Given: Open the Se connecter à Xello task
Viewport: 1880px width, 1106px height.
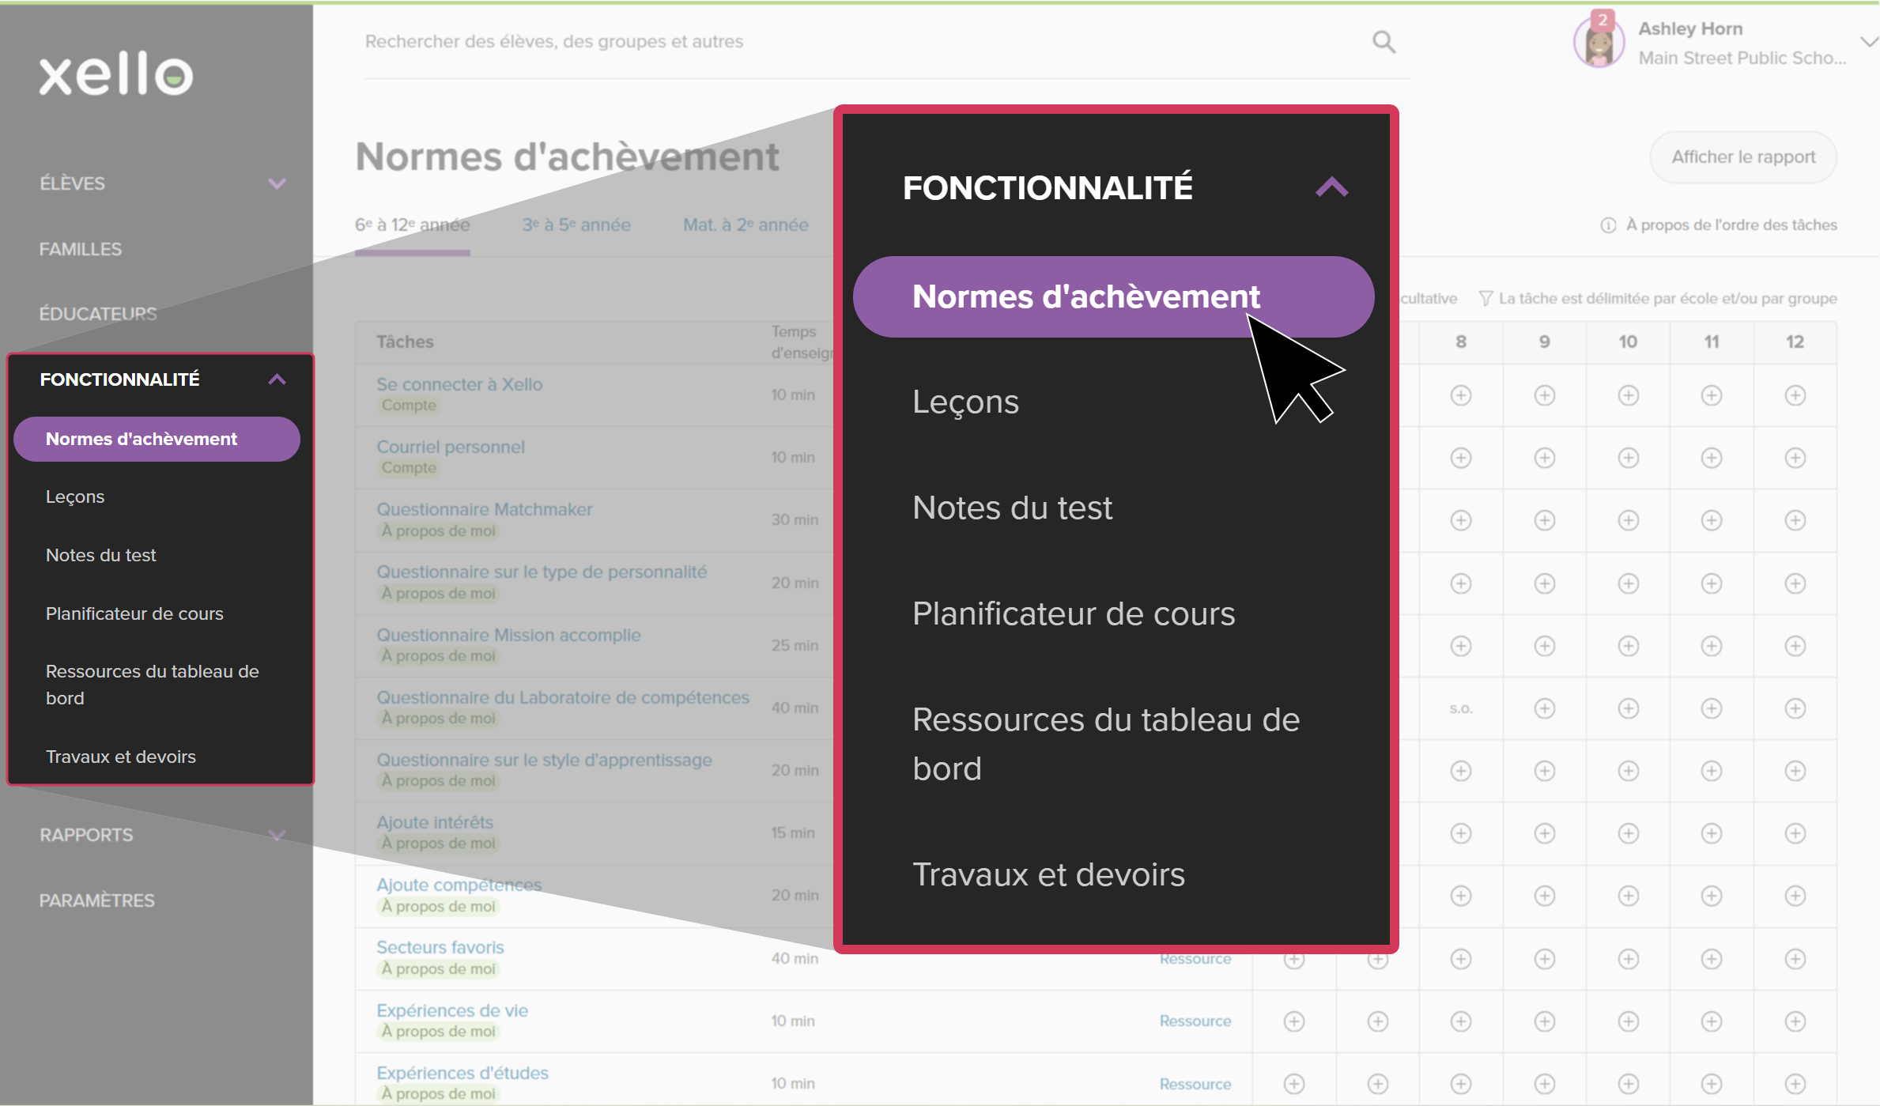Looking at the screenshot, I should tap(459, 384).
